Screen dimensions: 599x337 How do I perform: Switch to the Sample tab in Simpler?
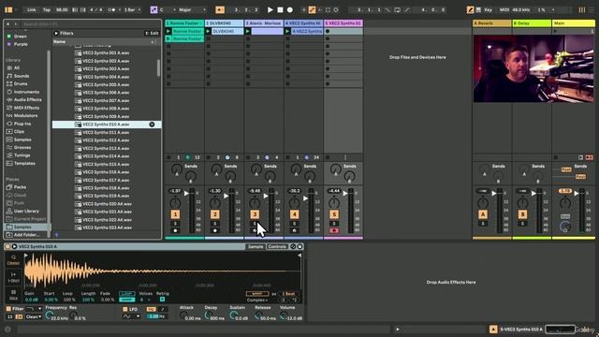[256, 247]
